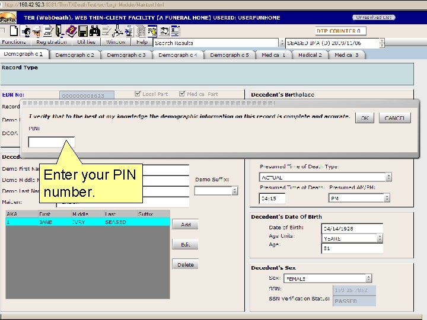Viewport: 427px width, 320px height.
Task: Select the JANE IVRY SEASED AKA row
Action: 88,222
